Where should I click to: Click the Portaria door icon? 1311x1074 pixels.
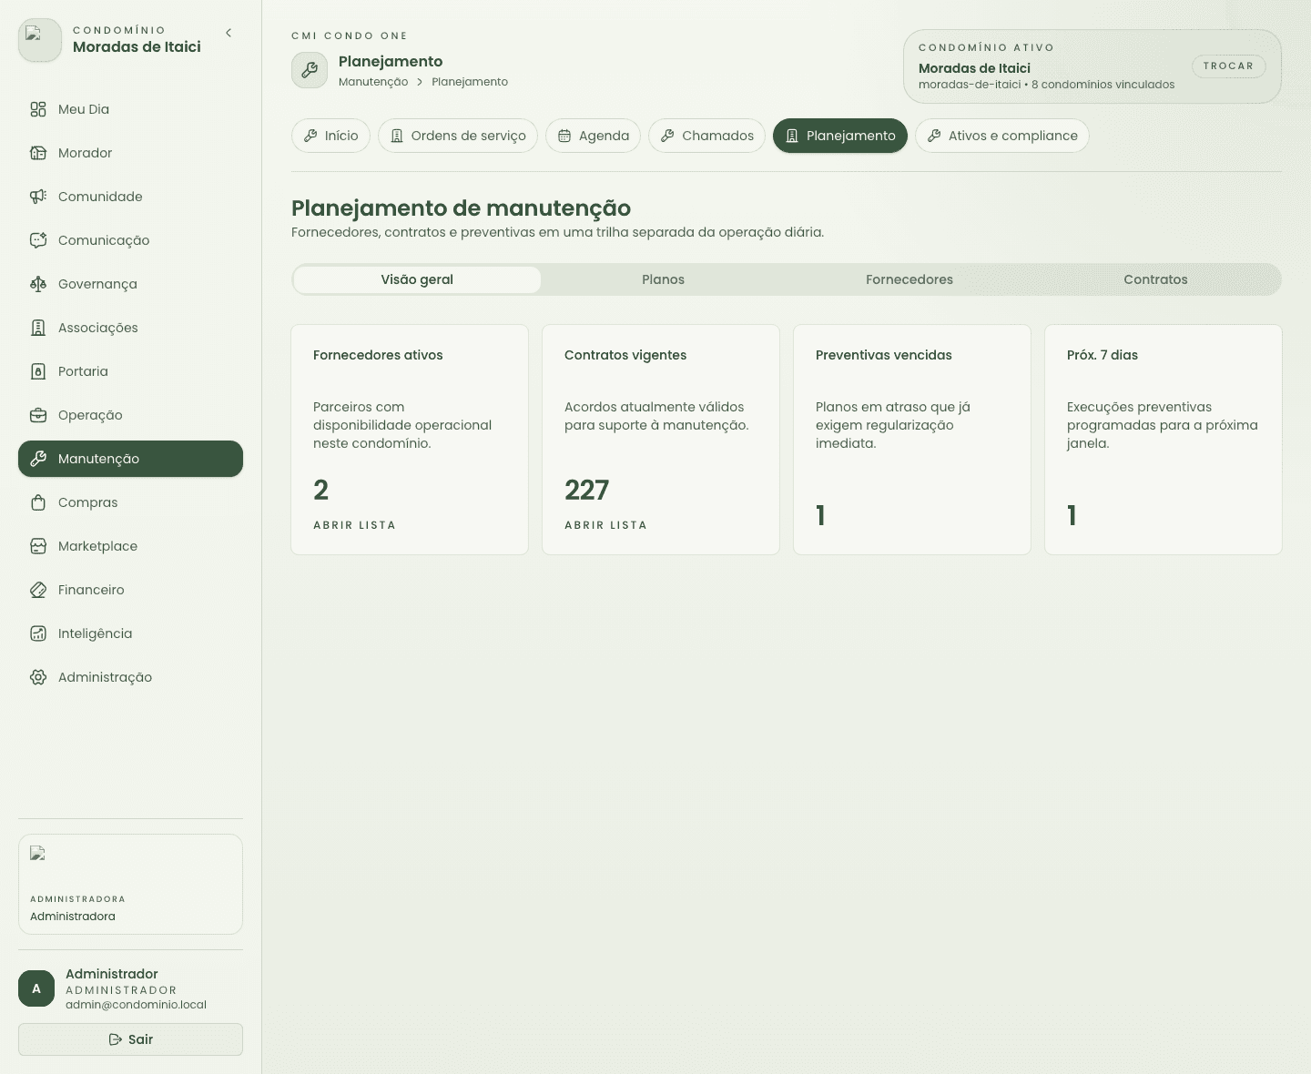pyautogui.click(x=38, y=371)
